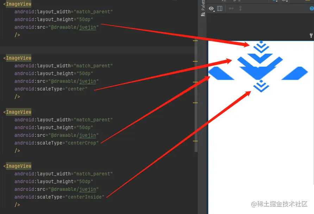This screenshot has height=214, width=314.
Task: Click the src line directly above scaleType="center"
Action: click(56, 81)
